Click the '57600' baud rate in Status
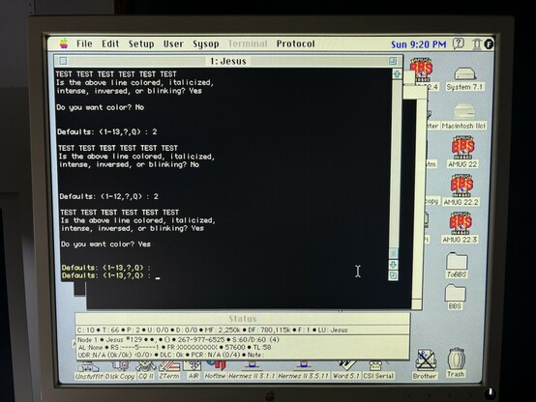 tap(235, 347)
